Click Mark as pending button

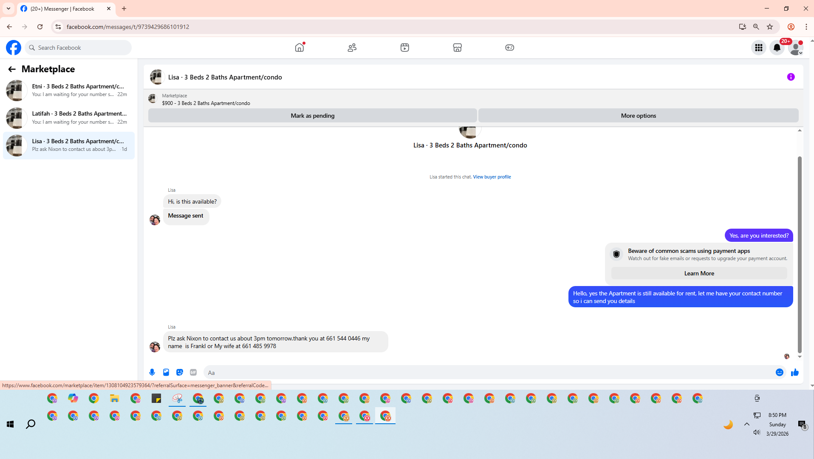[x=313, y=116]
